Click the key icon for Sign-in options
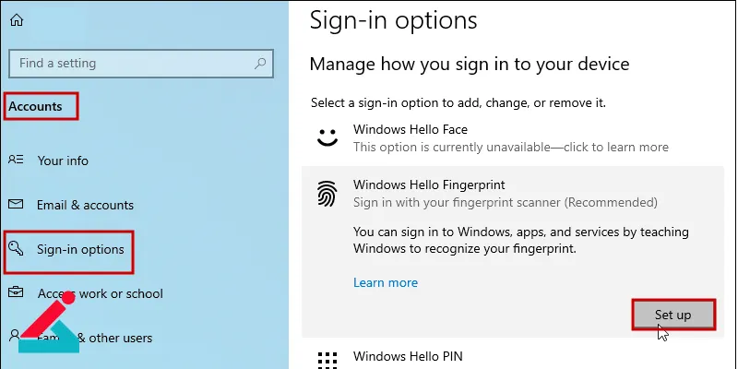The width and height of the screenshot is (738, 369). pyautogui.click(x=16, y=247)
